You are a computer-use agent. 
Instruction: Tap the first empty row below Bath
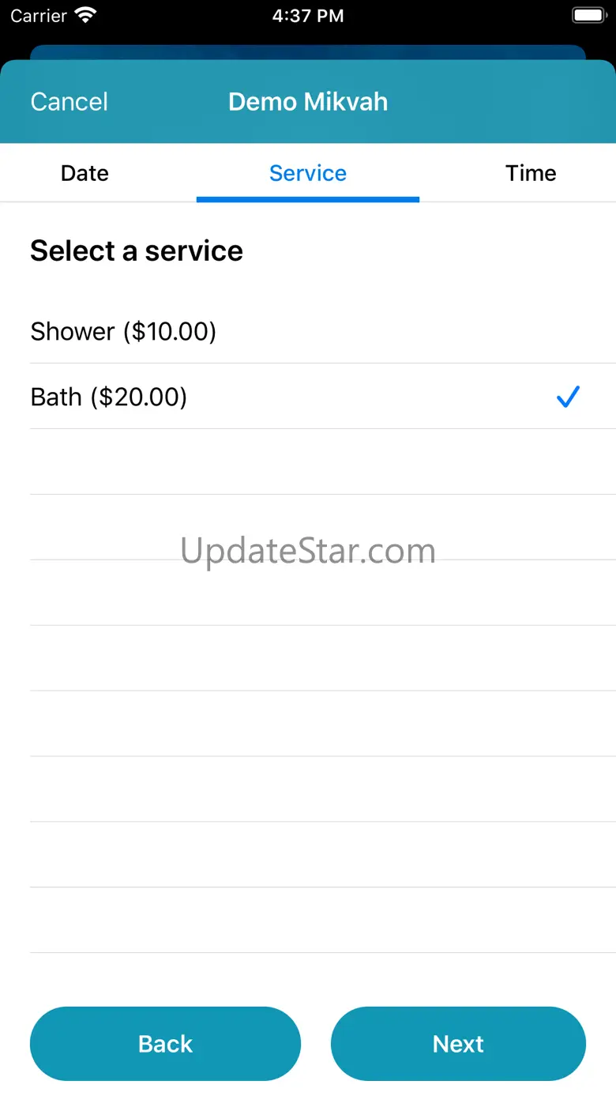[308, 462]
